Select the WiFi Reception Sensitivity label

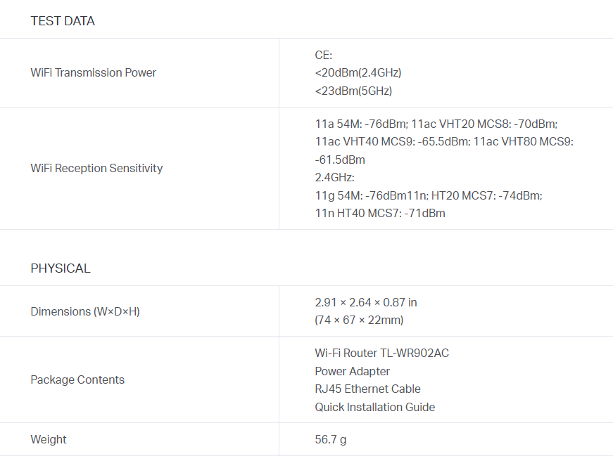click(x=96, y=169)
